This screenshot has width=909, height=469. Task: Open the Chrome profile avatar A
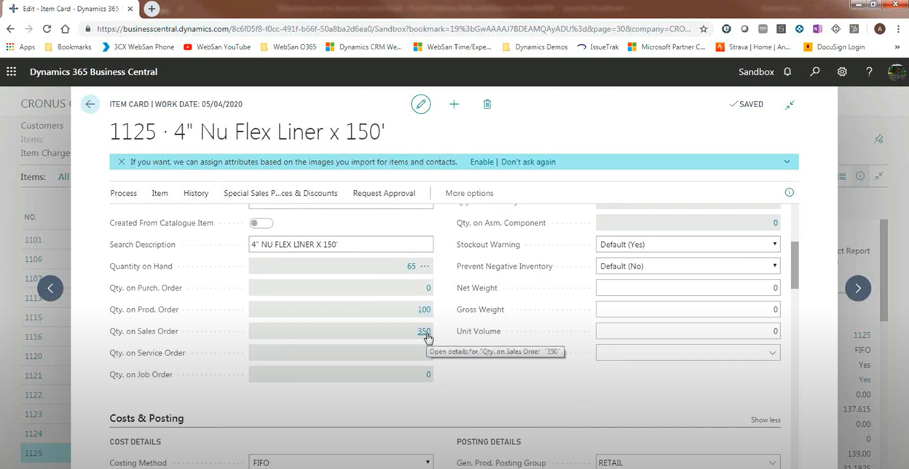[x=880, y=29]
